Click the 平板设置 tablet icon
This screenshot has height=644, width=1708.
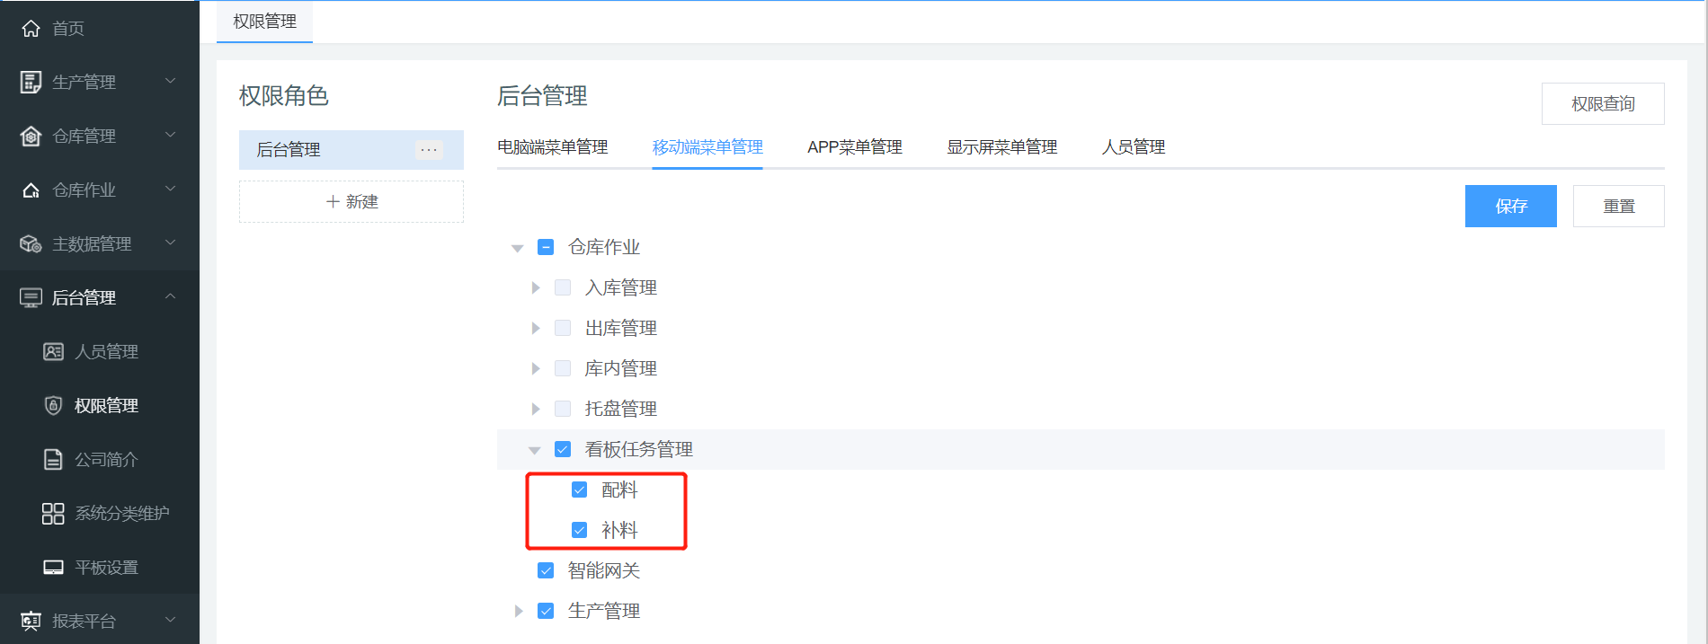(x=53, y=568)
